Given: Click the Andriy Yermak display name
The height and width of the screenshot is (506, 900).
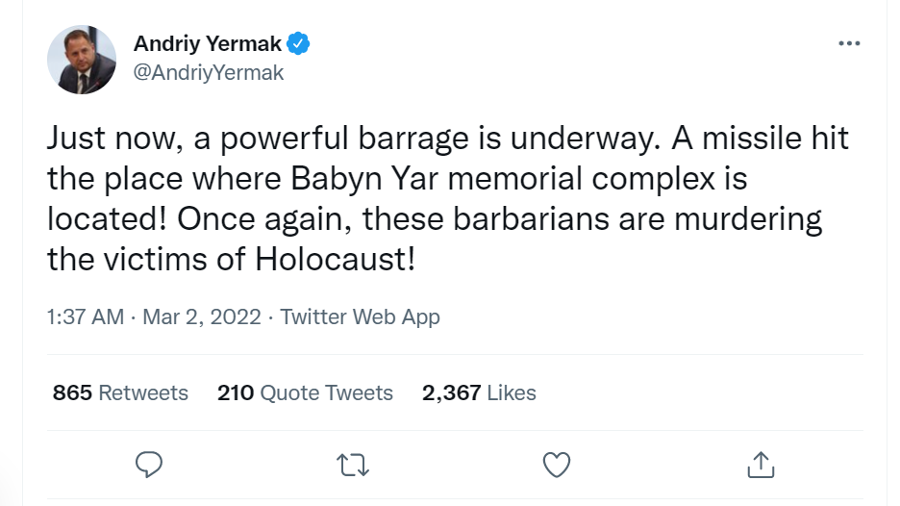Looking at the screenshot, I should click(x=208, y=43).
